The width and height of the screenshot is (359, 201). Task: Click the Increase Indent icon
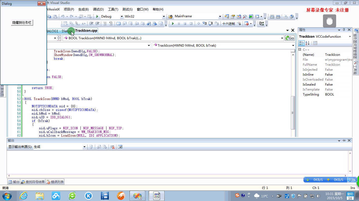(x=98, y=24)
